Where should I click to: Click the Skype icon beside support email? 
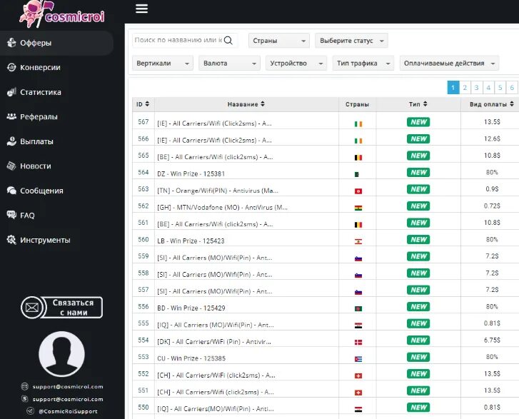(25, 399)
